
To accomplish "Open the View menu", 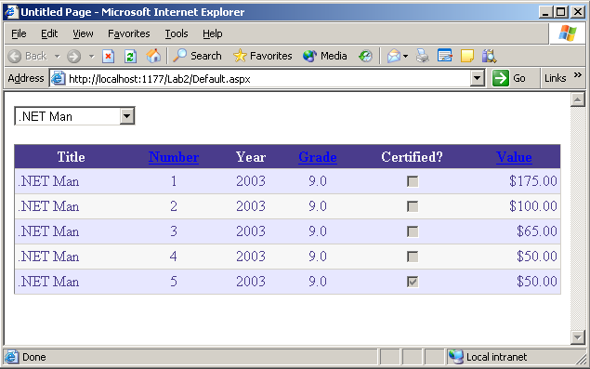I will tap(83, 33).
